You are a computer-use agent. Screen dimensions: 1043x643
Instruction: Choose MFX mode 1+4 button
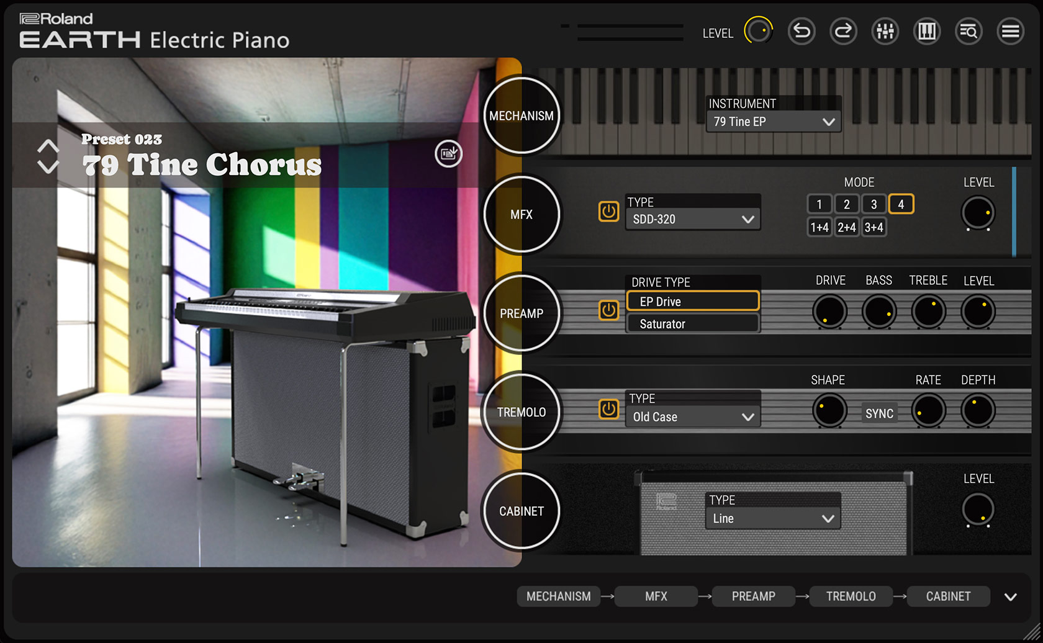[819, 227]
